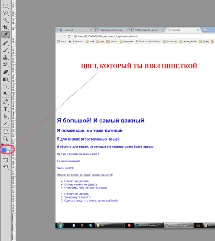Select the Zoom magnifier tool

(x=5, y=139)
